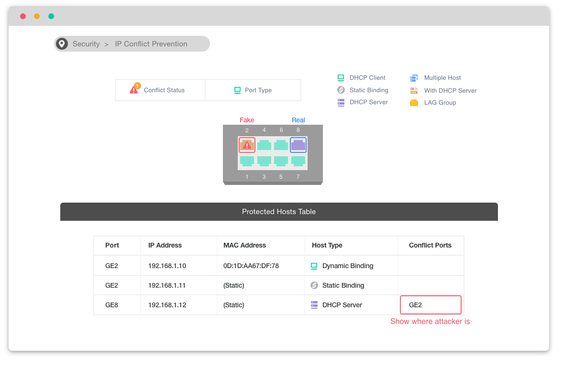This screenshot has height=367, width=563.
Task: Click the IP Address column header
Action: (165, 246)
